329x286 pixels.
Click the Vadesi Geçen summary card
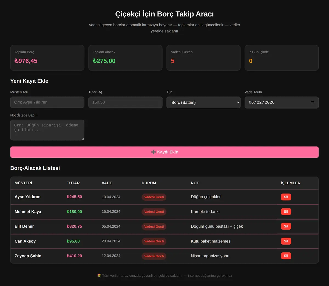coord(203,58)
